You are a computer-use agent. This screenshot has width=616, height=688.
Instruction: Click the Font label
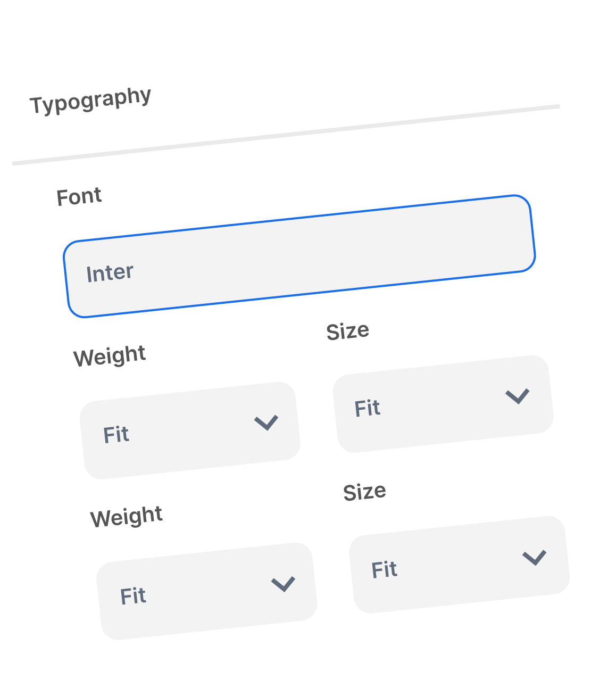79,197
